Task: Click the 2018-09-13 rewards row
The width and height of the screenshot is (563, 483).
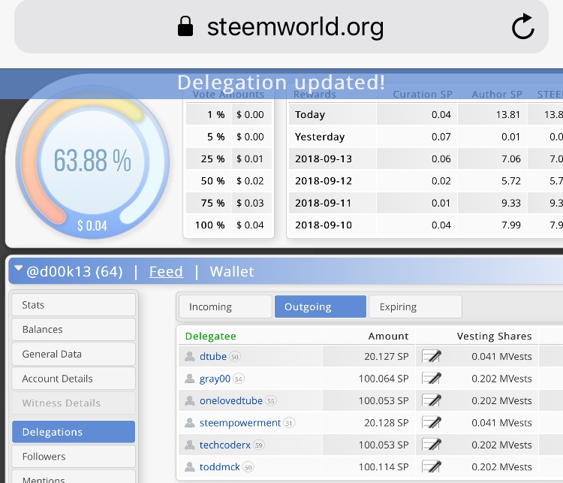Action: (x=426, y=158)
